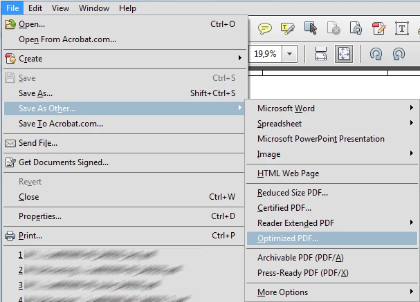Open the File menu
Screen dimensions: 420x302
(x=12, y=8)
